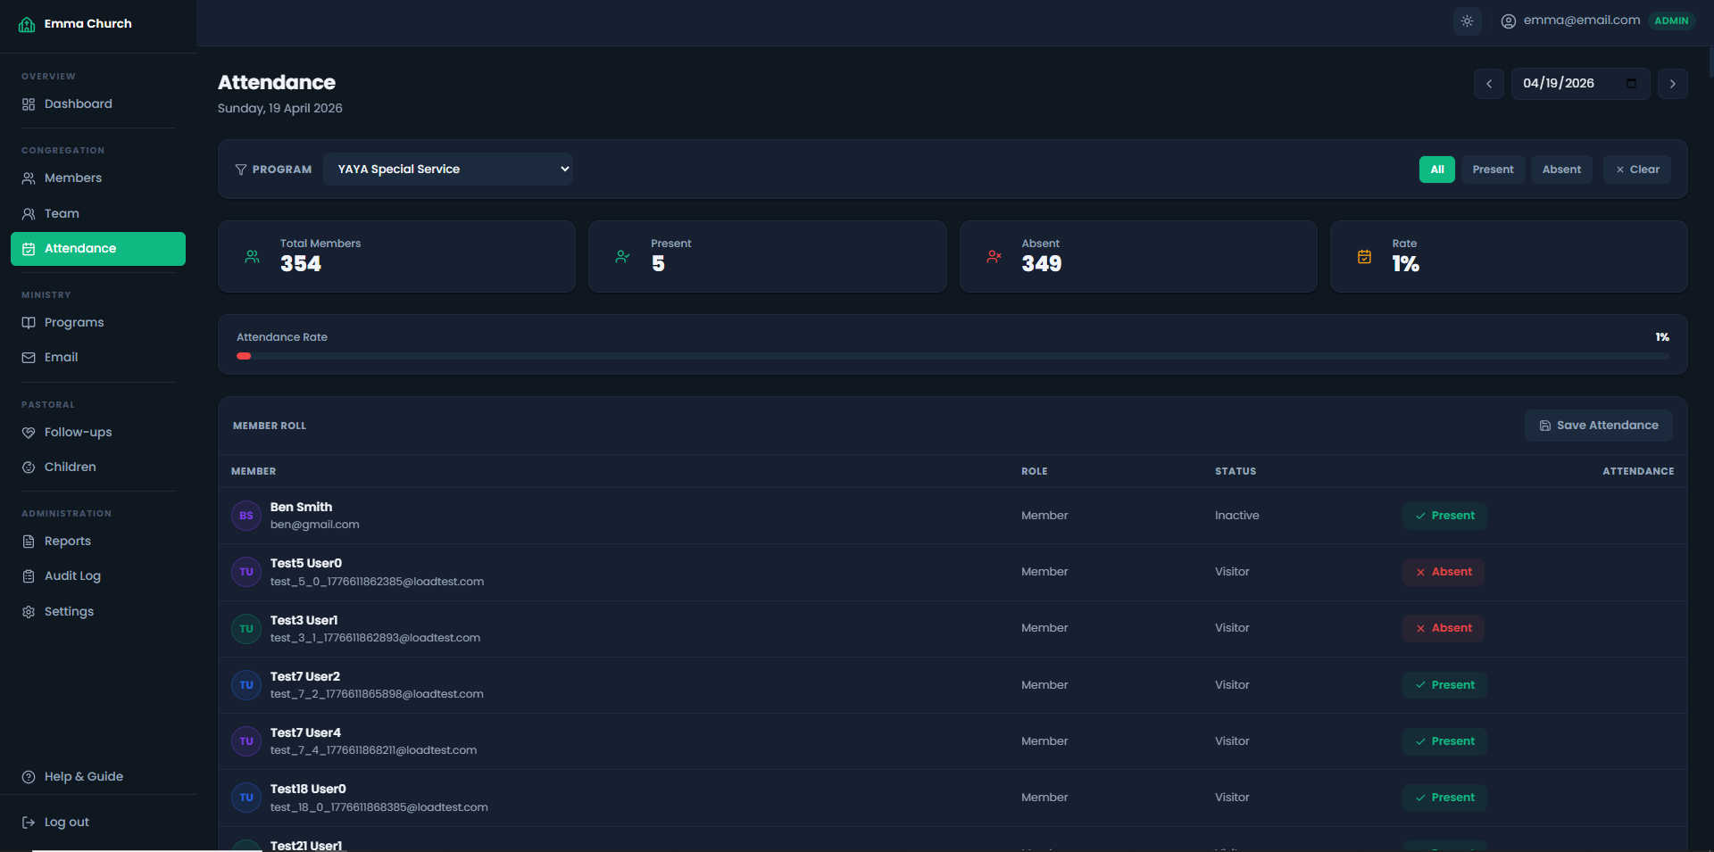This screenshot has width=1714, height=852.
Task: Click Test3 User1 member name
Action: [x=304, y=620]
